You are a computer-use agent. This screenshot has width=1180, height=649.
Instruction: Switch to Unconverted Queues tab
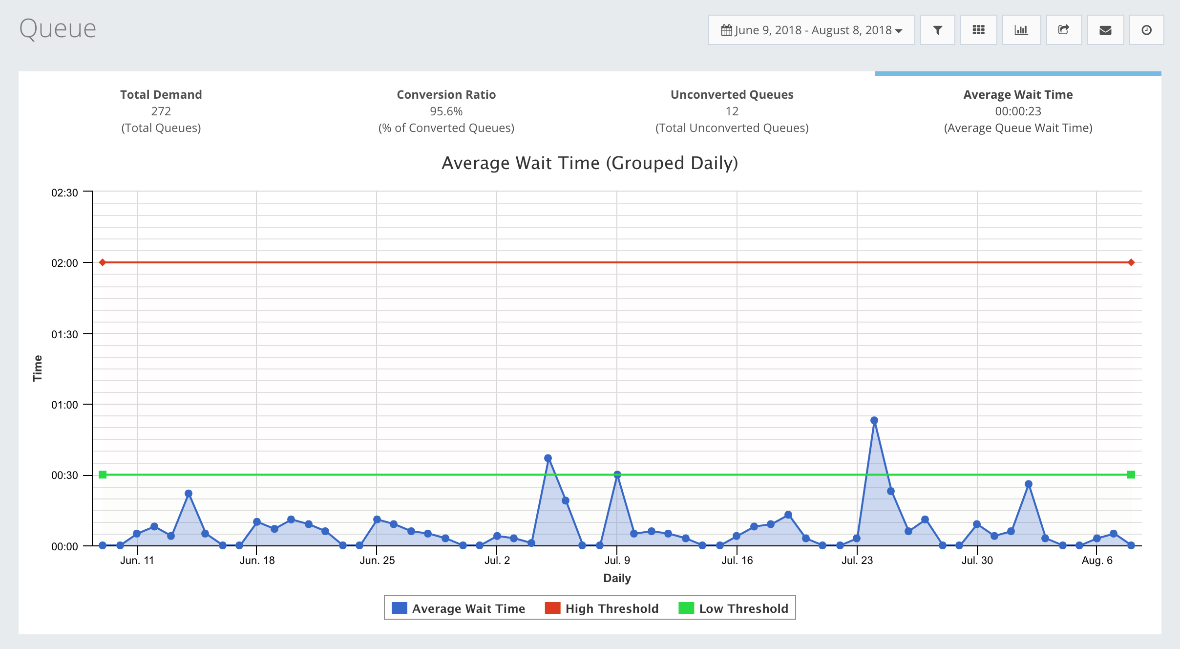[732, 110]
